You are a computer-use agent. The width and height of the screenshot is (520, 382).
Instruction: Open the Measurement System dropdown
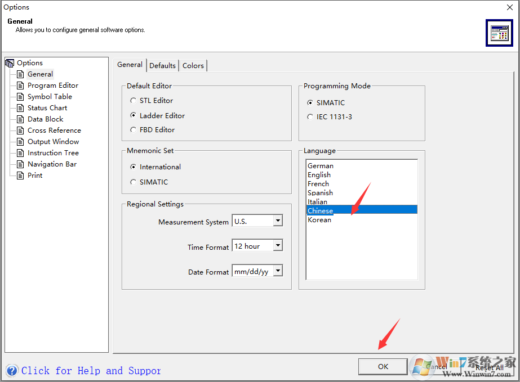point(278,221)
